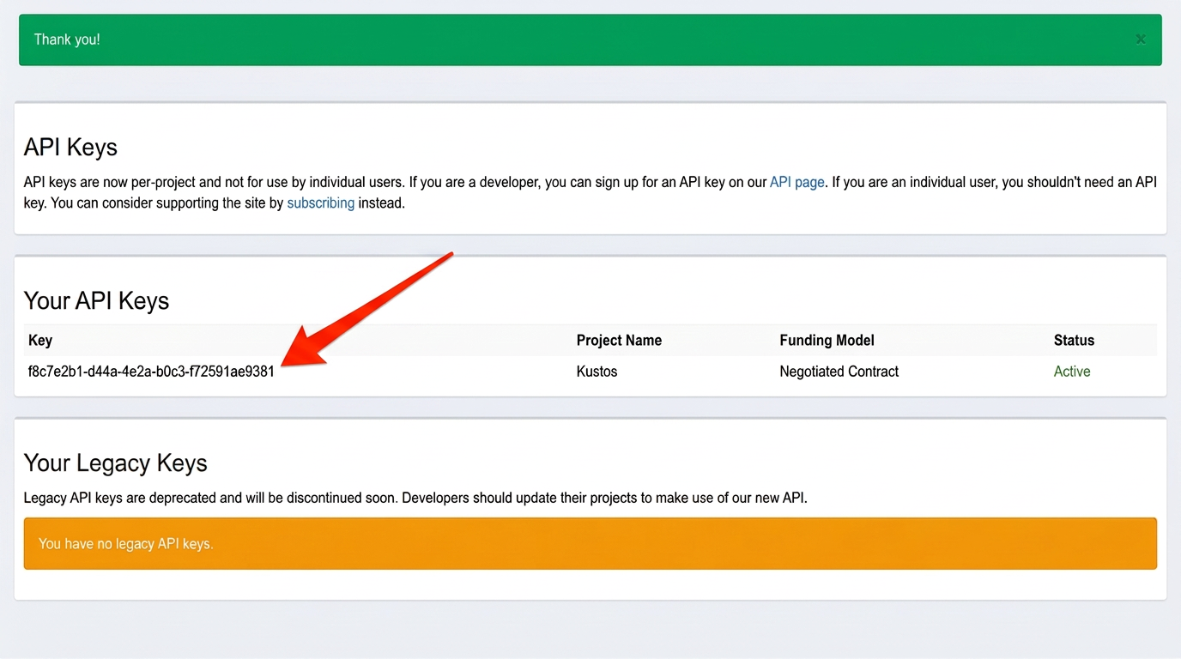Click the Project Name column header
1181x659 pixels.
(619, 341)
